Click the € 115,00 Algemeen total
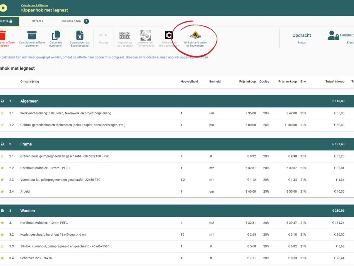Viewport: 354px width, 266px height. (338, 101)
